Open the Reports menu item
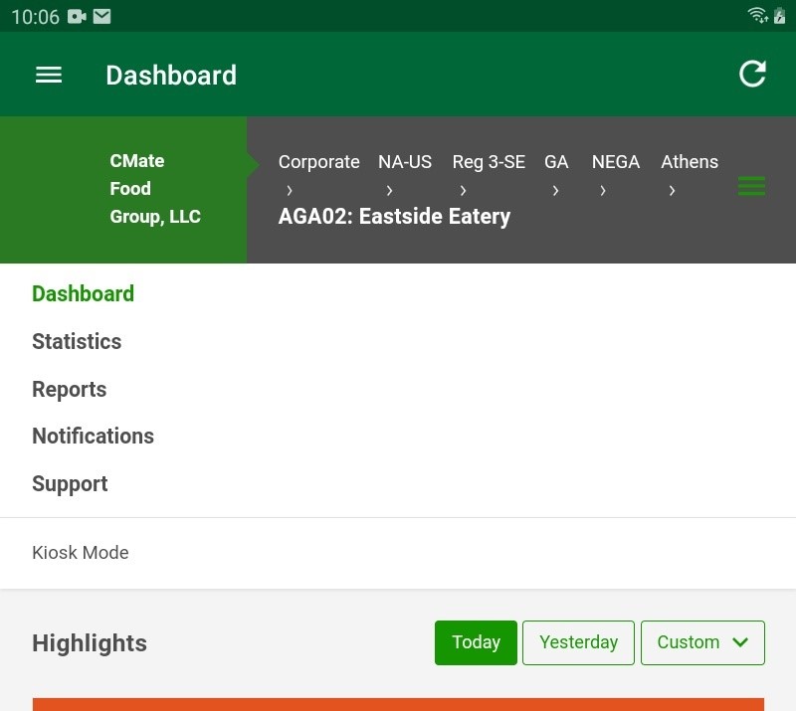Screen dimensions: 796x711 tap(69, 389)
